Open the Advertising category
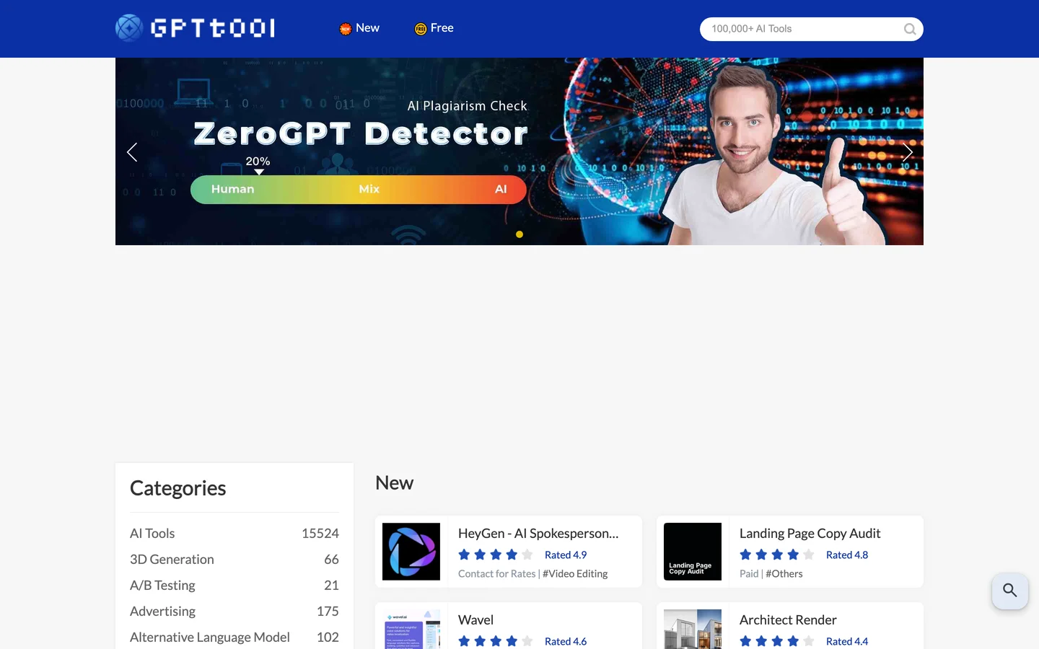The width and height of the screenshot is (1039, 649). (234, 612)
